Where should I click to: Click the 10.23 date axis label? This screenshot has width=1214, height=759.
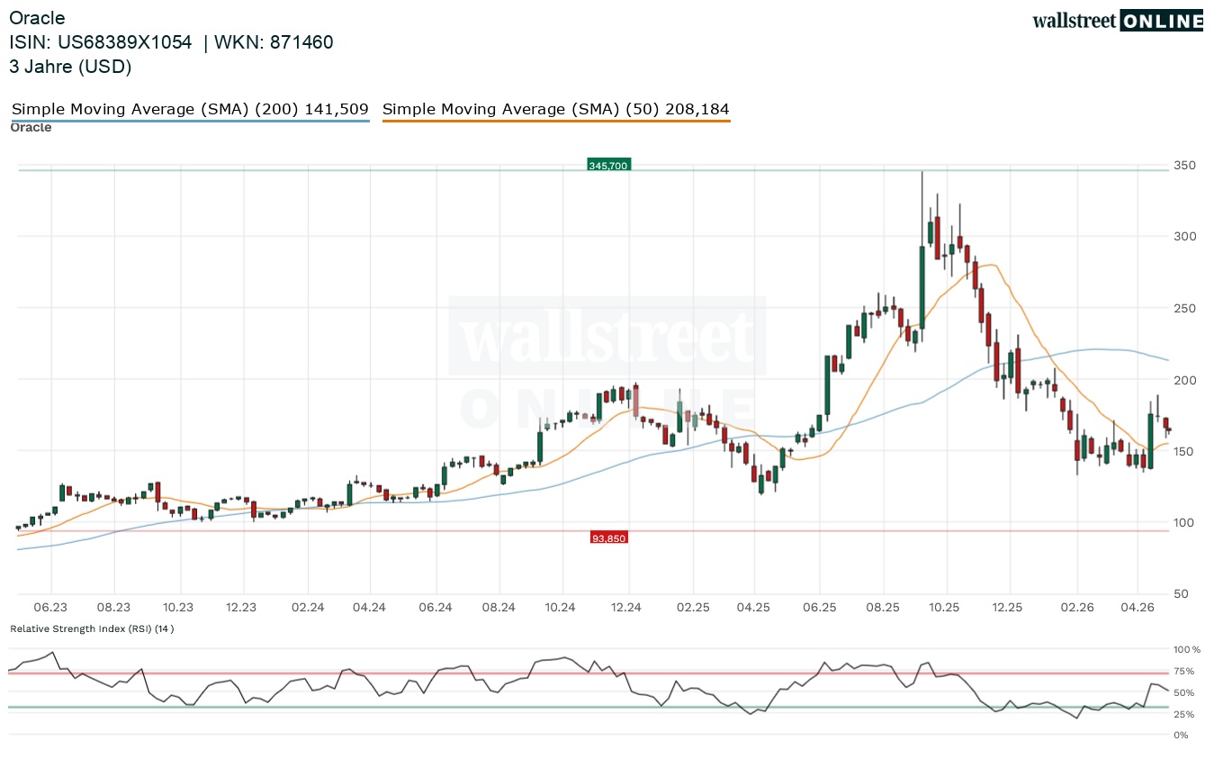click(179, 608)
